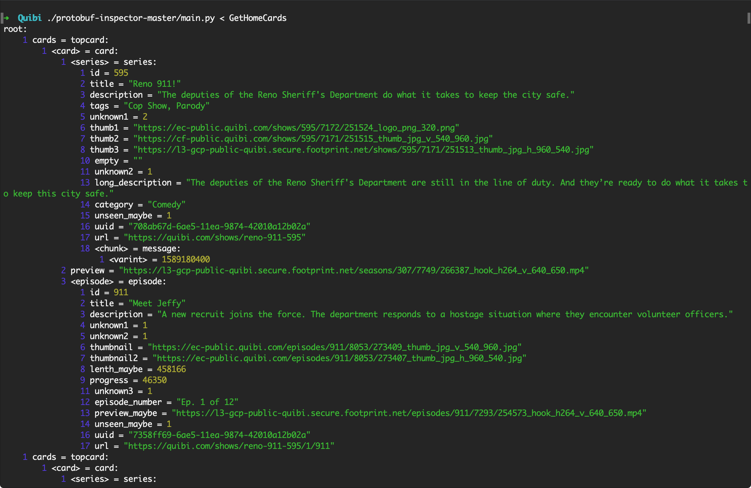Click the unknown3 field name
751x488 pixels.
pos(114,391)
